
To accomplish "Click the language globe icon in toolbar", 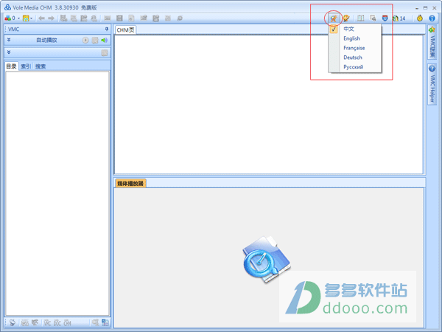I will click(334, 18).
